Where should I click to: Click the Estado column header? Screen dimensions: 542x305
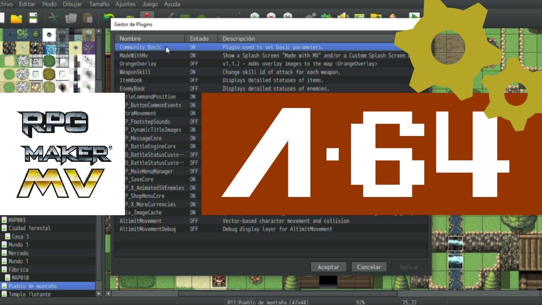[x=201, y=39]
